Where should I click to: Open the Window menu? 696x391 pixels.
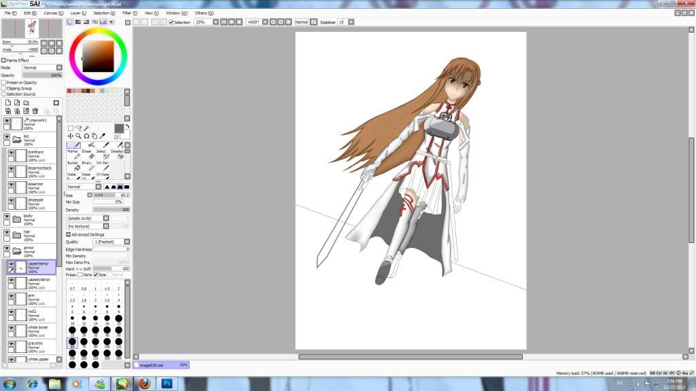pyautogui.click(x=177, y=14)
